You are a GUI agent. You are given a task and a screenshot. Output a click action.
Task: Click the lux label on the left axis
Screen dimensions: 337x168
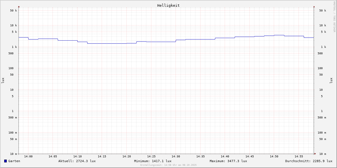[x=3, y=80]
